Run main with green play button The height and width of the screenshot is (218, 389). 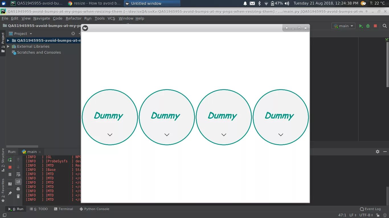pyautogui.click(x=361, y=26)
